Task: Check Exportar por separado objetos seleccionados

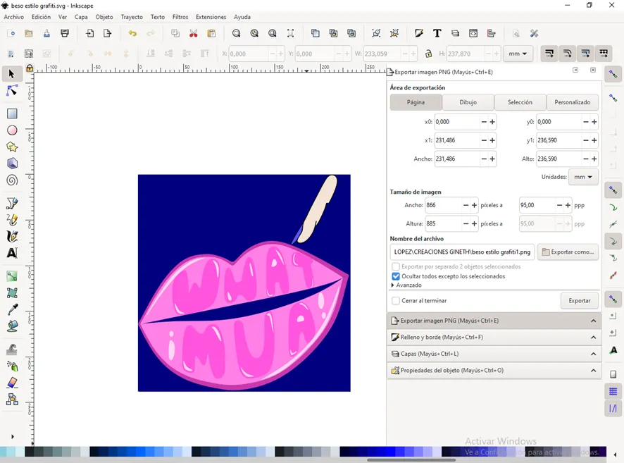Action: point(396,266)
